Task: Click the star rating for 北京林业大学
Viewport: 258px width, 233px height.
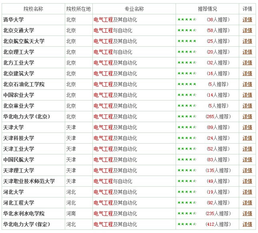Action: [187, 106]
